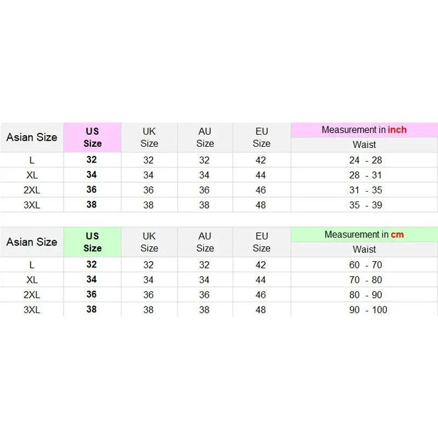Screen dimensions: 438x438
Task: Select EU size 48 in the cm table
Action: tap(261, 310)
